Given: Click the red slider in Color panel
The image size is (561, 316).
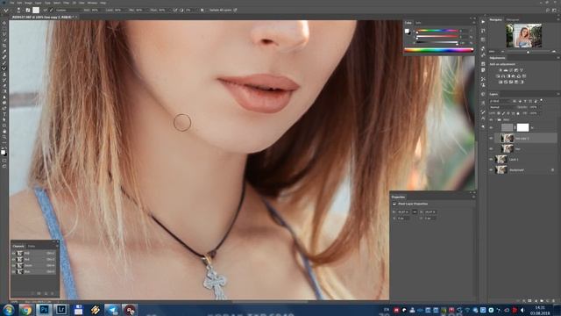Looking at the screenshot, I should click(x=437, y=37).
